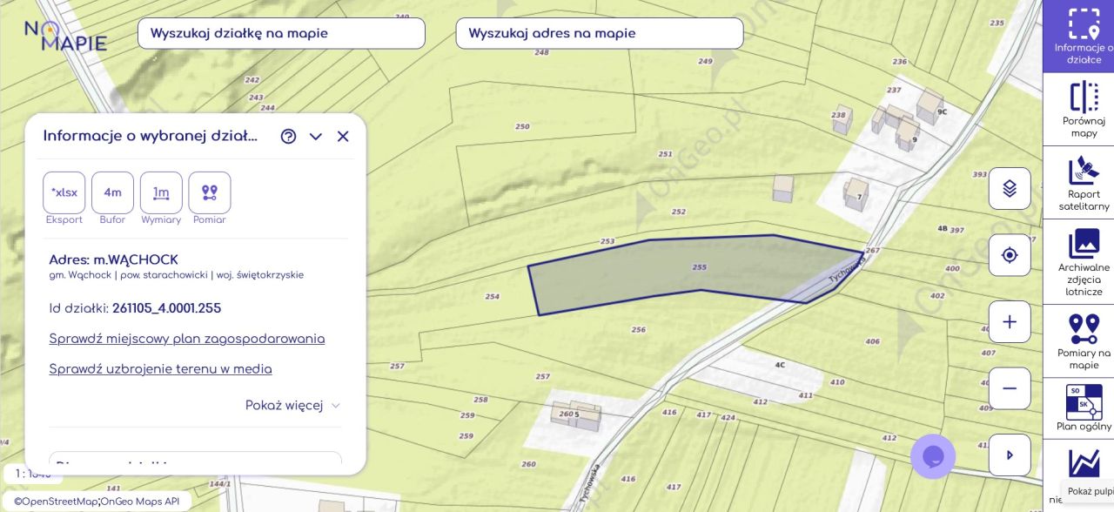The width and height of the screenshot is (1114, 512).
Task: Open Archiwalne zdjęcia lotnicze
Action: coord(1084,261)
